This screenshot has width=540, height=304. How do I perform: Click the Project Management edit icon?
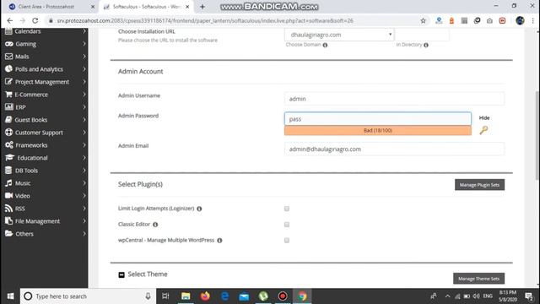9,82
